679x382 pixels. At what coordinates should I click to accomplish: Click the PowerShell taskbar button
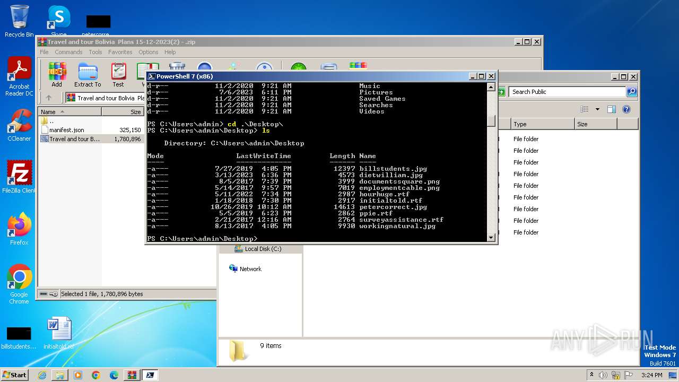[x=151, y=375]
